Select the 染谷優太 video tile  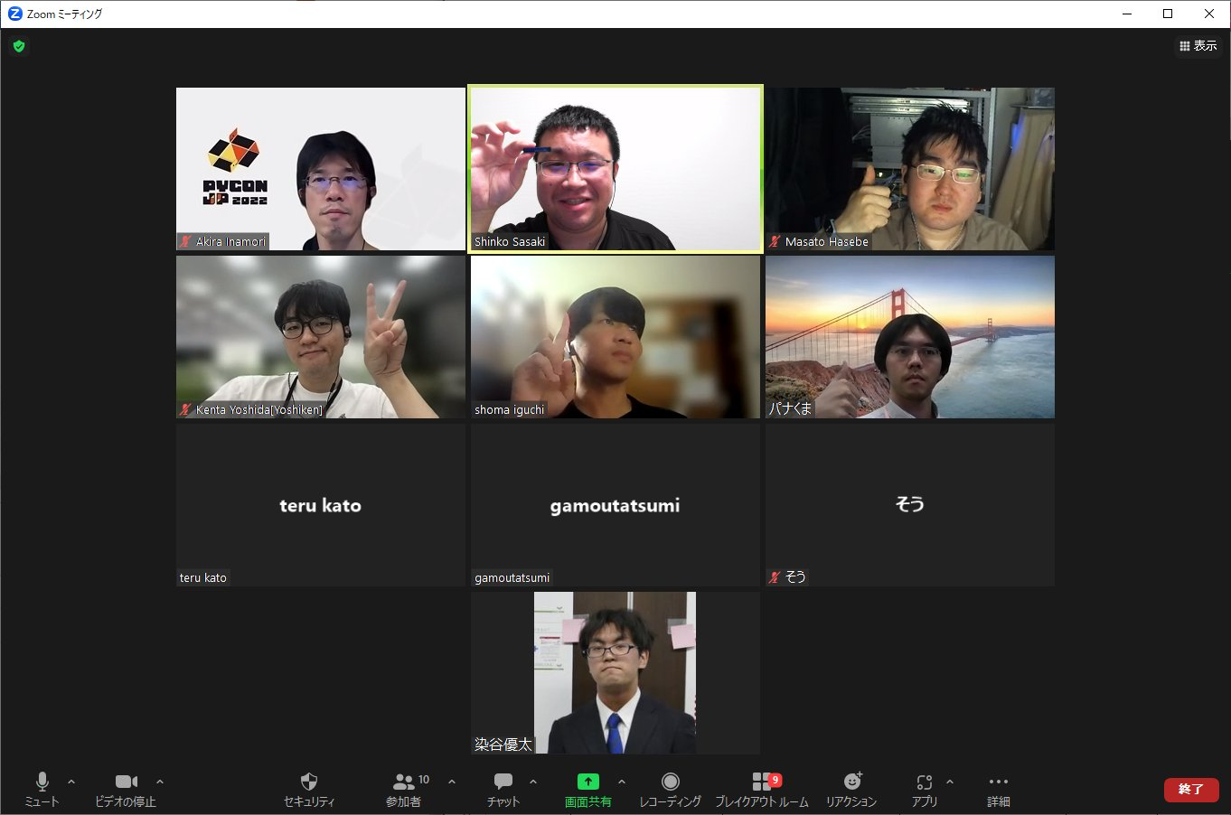pyautogui.click(x=615, y=673)
